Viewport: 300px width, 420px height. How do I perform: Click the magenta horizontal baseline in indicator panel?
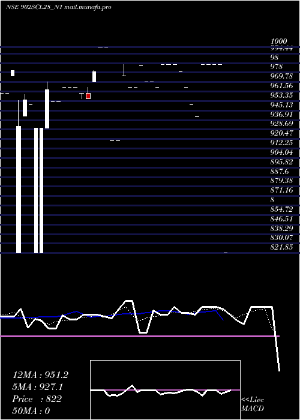pyautogui.click(x=140, y=336)
